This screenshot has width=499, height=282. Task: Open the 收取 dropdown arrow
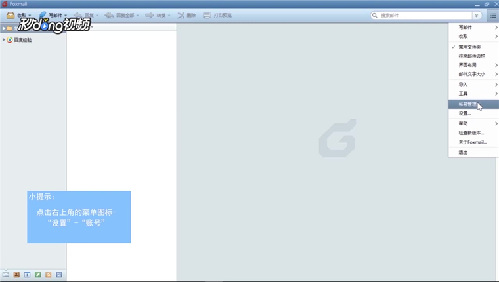pyautogui.click(x=30, y=16)
